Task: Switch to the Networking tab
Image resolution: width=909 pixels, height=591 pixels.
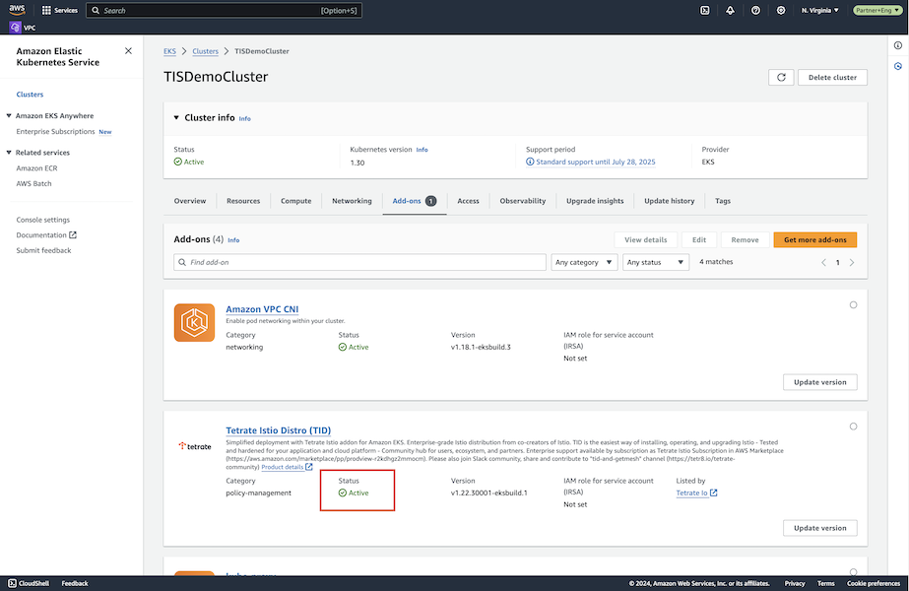Action: pos(352,201)
